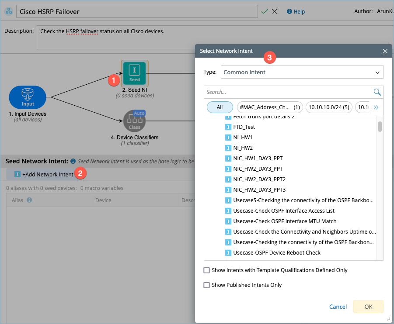Viewport: 394px width, 324px height.
Task: Open the Help link
Action: coord(296,12)
